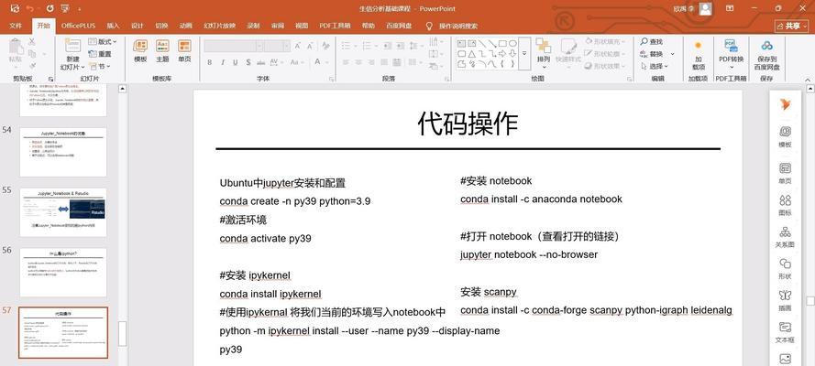Image resolution: width=815 pixels, height=366 pixels.
Task: Toggle strikethrough formatting
Action: (x=261, y=62)
